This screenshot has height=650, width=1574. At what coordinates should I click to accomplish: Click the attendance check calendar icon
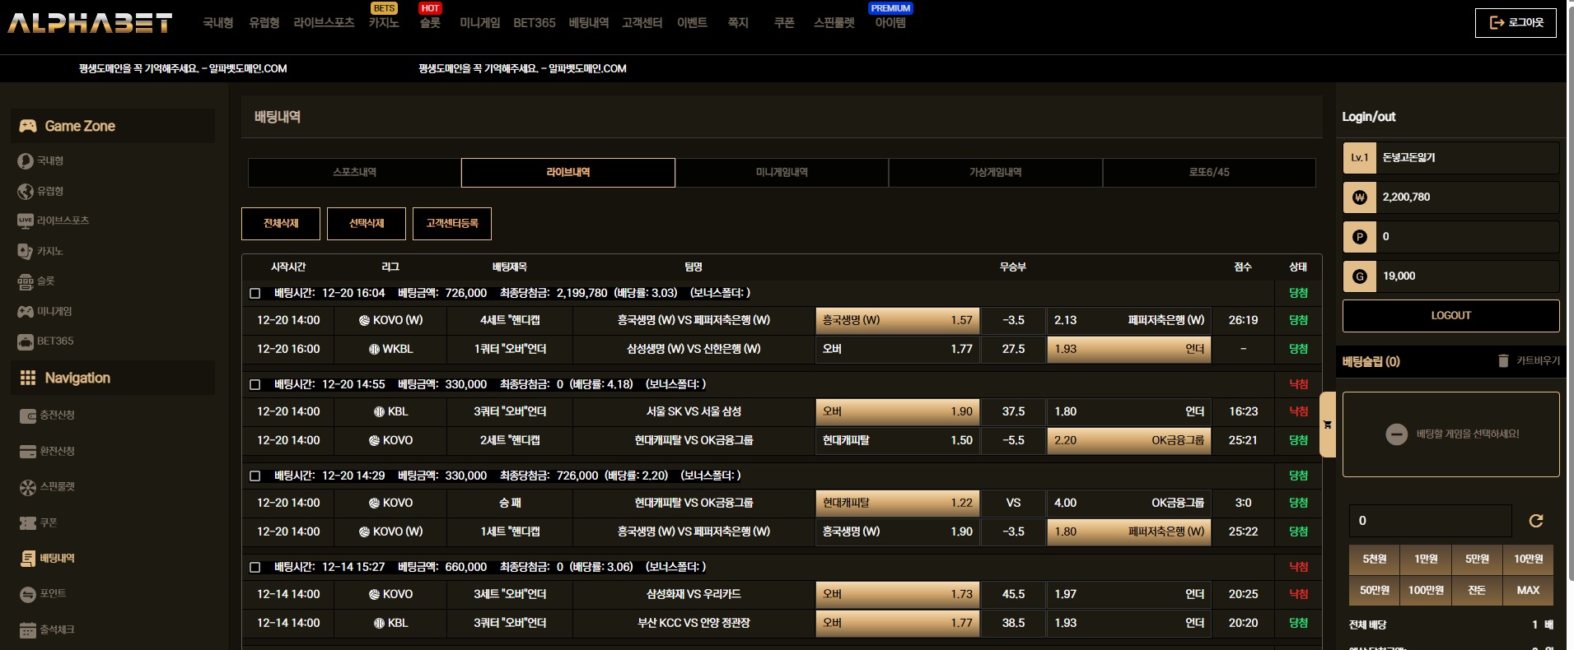tap(28, 630)
